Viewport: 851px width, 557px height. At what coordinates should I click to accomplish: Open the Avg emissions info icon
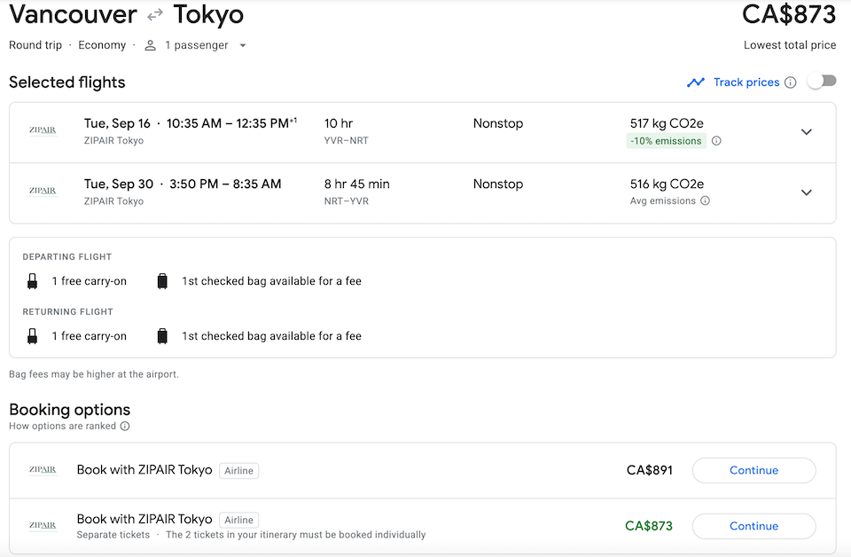pos(705,200)
